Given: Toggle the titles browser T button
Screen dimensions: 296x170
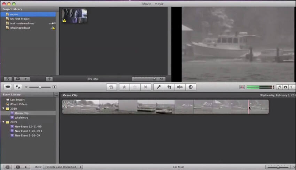Looking at the screenshot, I should coord(292,87).
